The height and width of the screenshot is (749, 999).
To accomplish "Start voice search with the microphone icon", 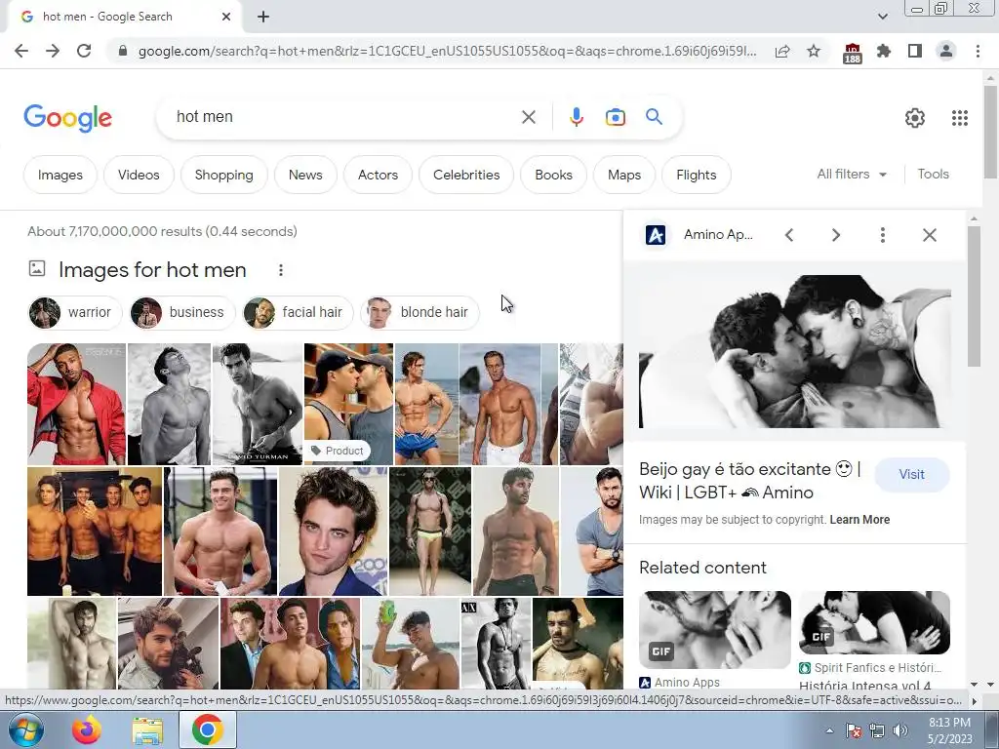I will tap(576, 117).
